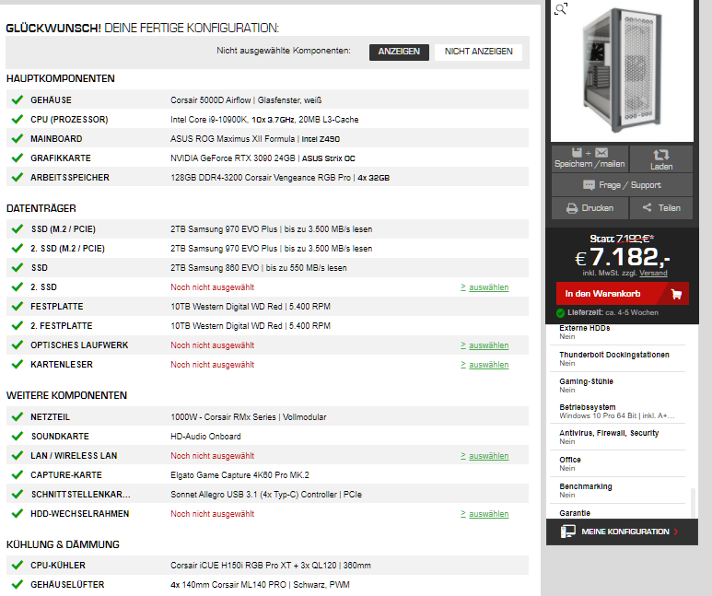Click the green checkmark beside Grafikkarte
Viewport: 712px width, 596px height.
click(x=18, y=158)
